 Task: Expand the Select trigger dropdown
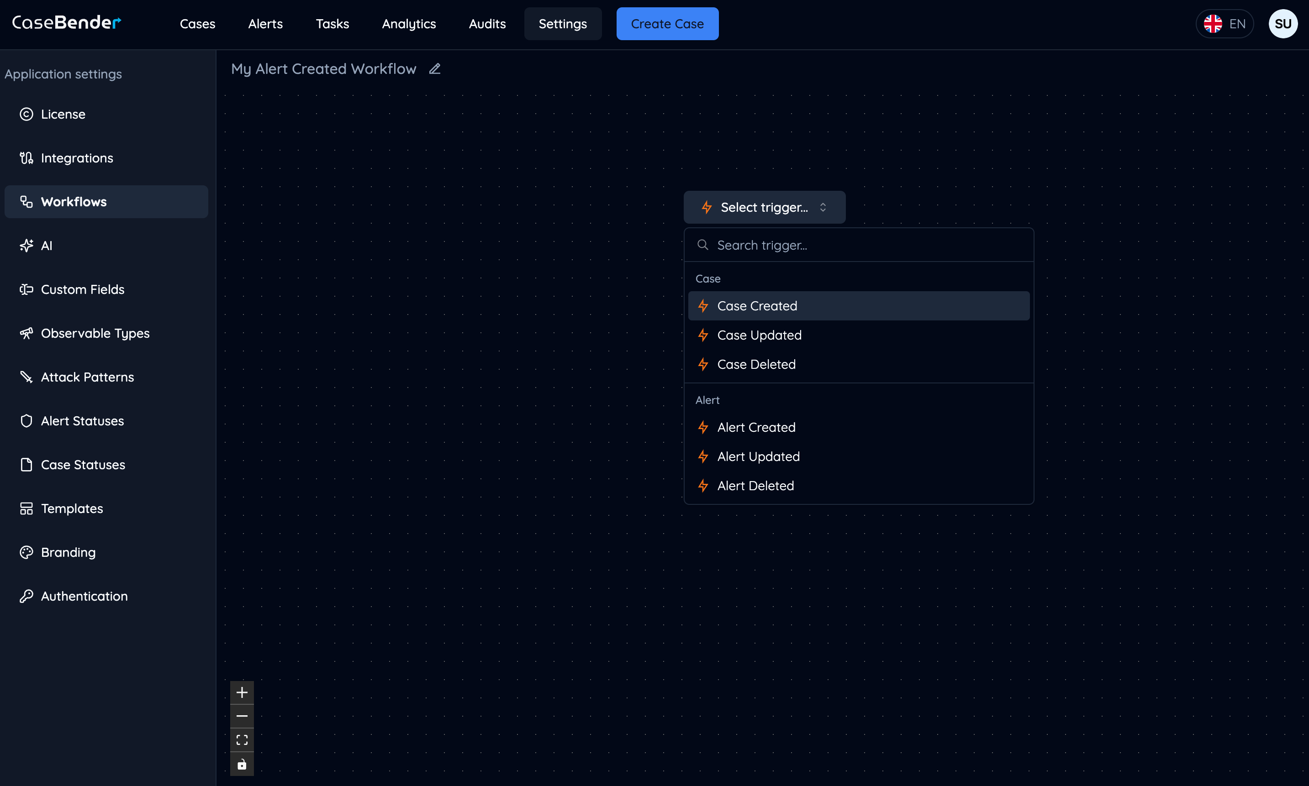point(764,207)
